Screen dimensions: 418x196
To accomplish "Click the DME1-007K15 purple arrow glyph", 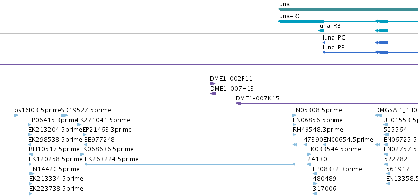I will click(x=239, y=103).
